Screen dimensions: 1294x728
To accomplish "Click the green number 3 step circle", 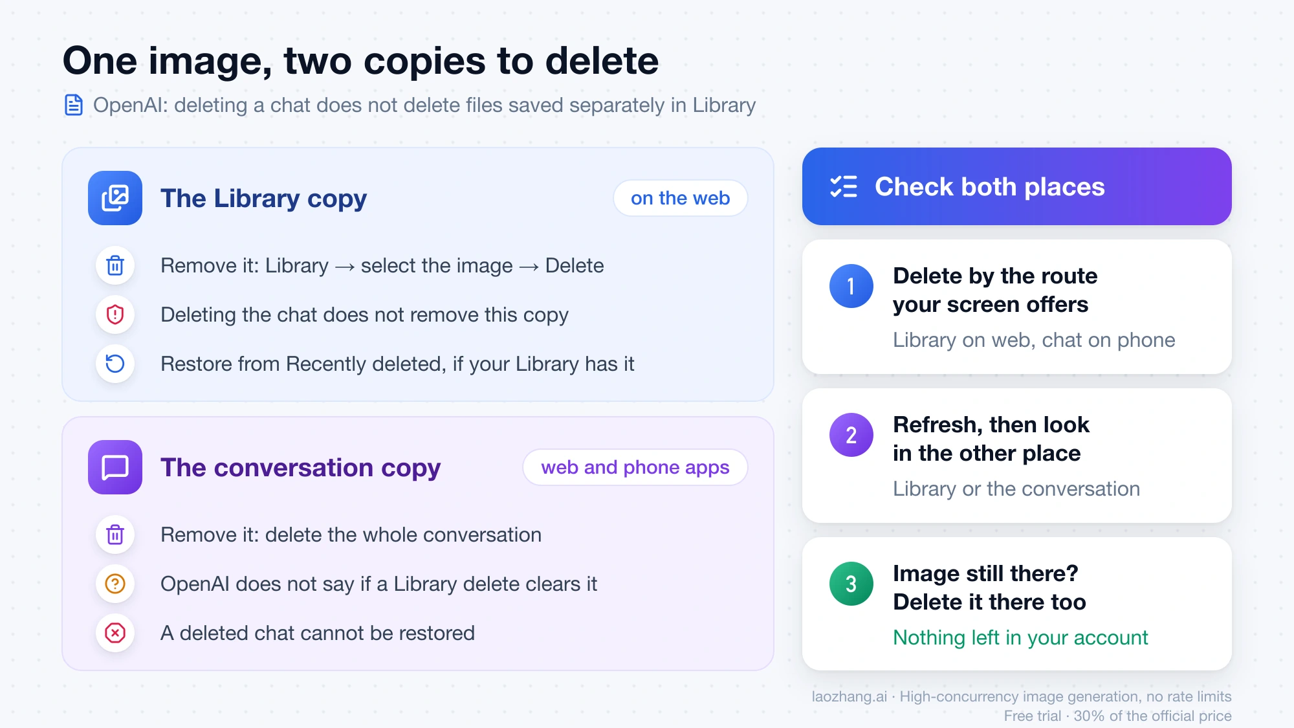I will click(x=851, y=584).
